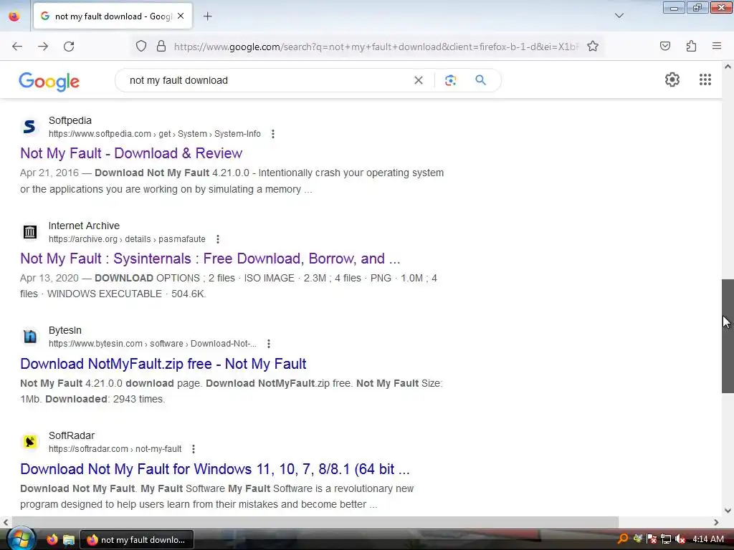
Task: Open the Windows Start menu
Action: 21,539
